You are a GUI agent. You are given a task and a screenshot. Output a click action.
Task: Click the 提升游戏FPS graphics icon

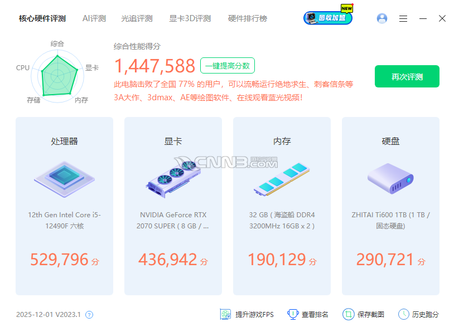tap(225, 314)
